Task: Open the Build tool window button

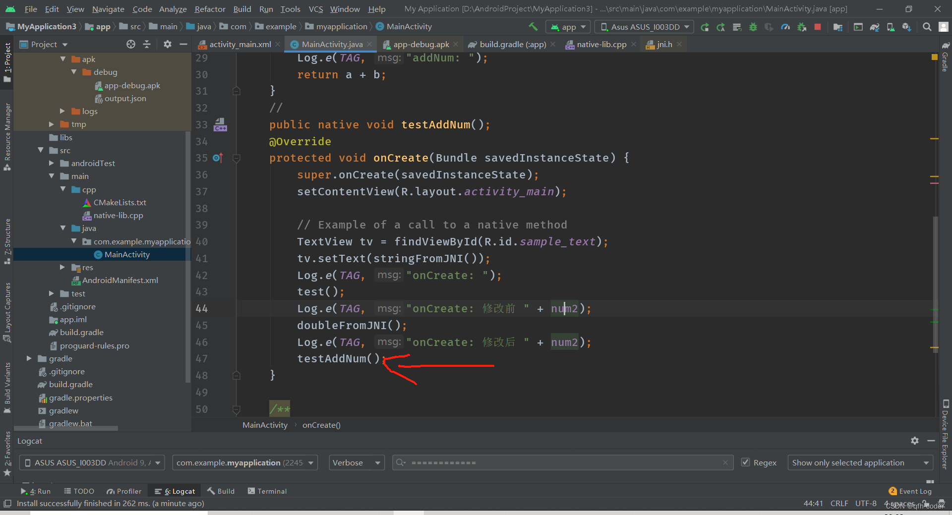Action: tap(221, 491)
